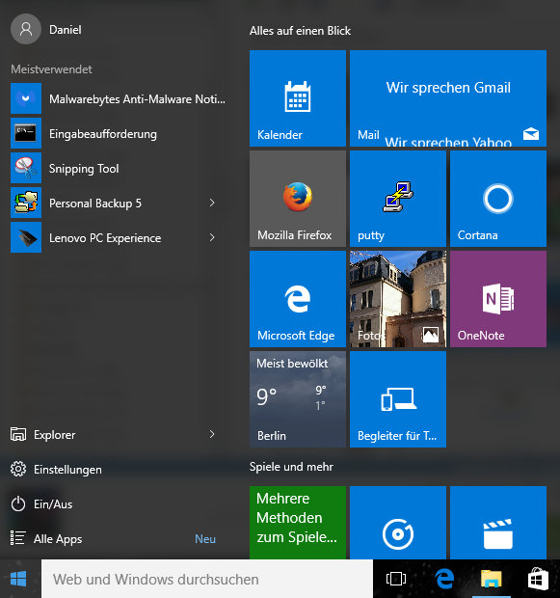The width and height of the screenshot is (560, 598).
Task: Click the Neu label next to Alle Apps
Action: [205, 538]
